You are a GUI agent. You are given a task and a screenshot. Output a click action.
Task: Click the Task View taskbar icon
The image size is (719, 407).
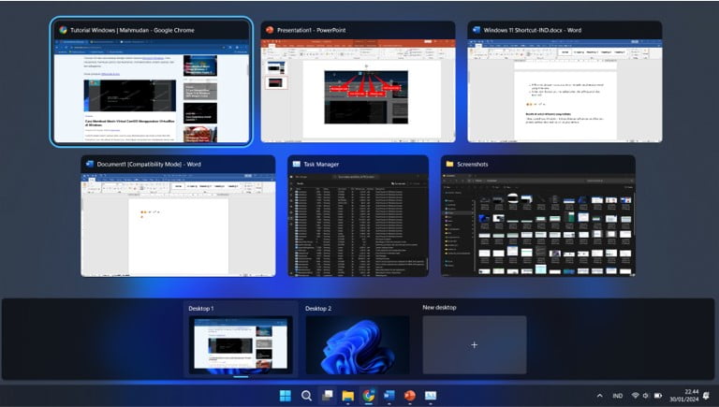[327, 396]
